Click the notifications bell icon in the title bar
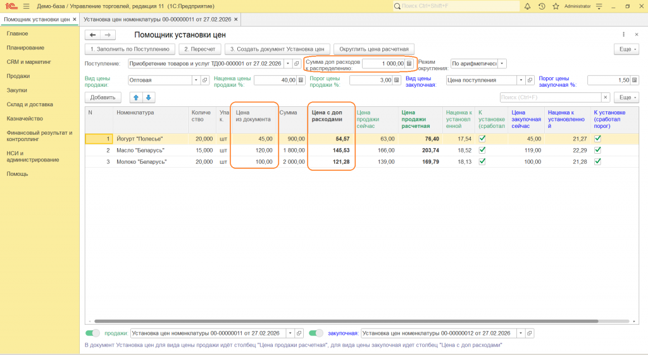Screen dimensions: 648x355 point(528,6)
